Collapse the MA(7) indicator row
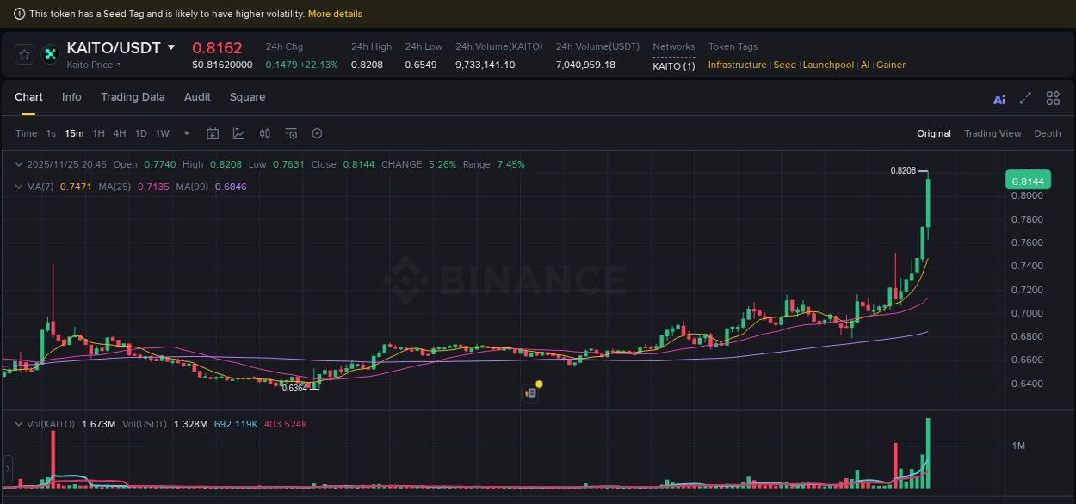 pos(19,187)
